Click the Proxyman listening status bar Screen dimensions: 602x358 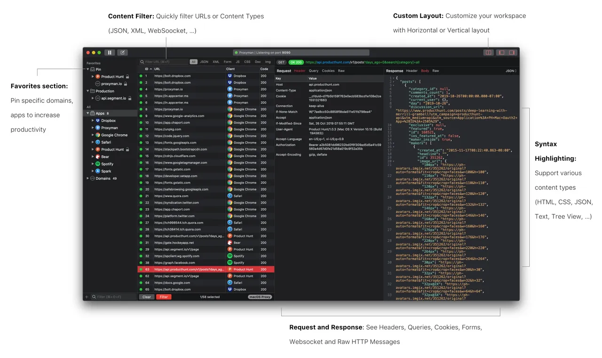click(301, 53)
